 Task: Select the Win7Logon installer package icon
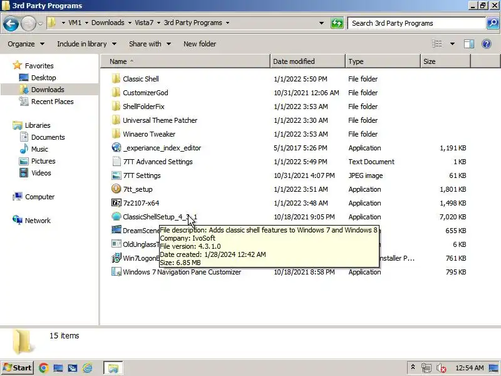pos(116,258)
